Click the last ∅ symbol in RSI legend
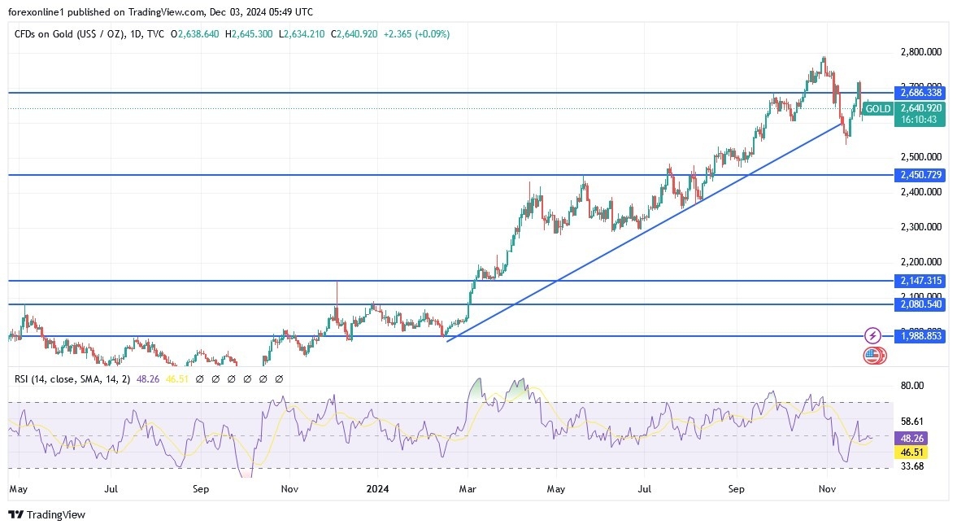This screenshot has height=529, width=957. pos(279,378)
